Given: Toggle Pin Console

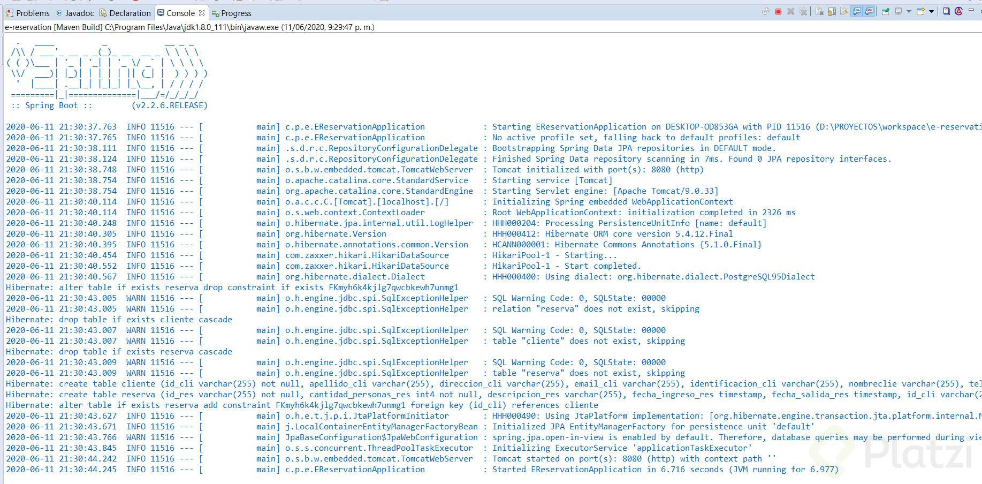Looking at the screenshot, I should click(885, 11).
